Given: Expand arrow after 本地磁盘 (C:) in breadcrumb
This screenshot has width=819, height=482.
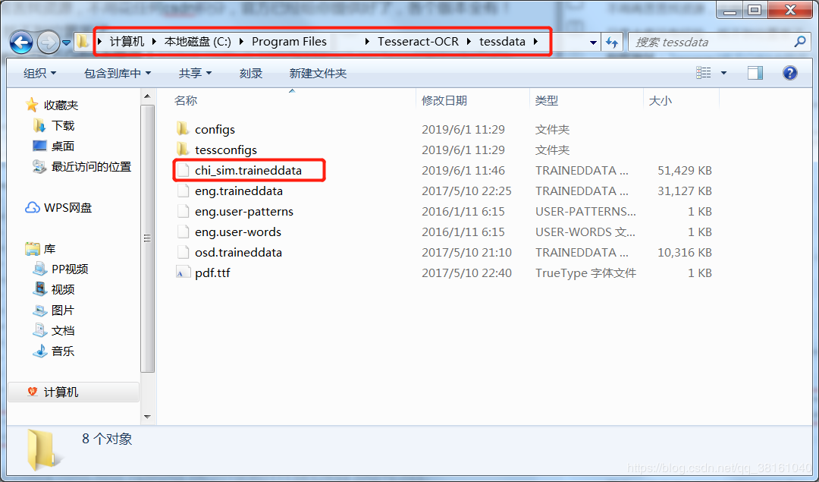Looking at the screenshot, I should 241,42.
